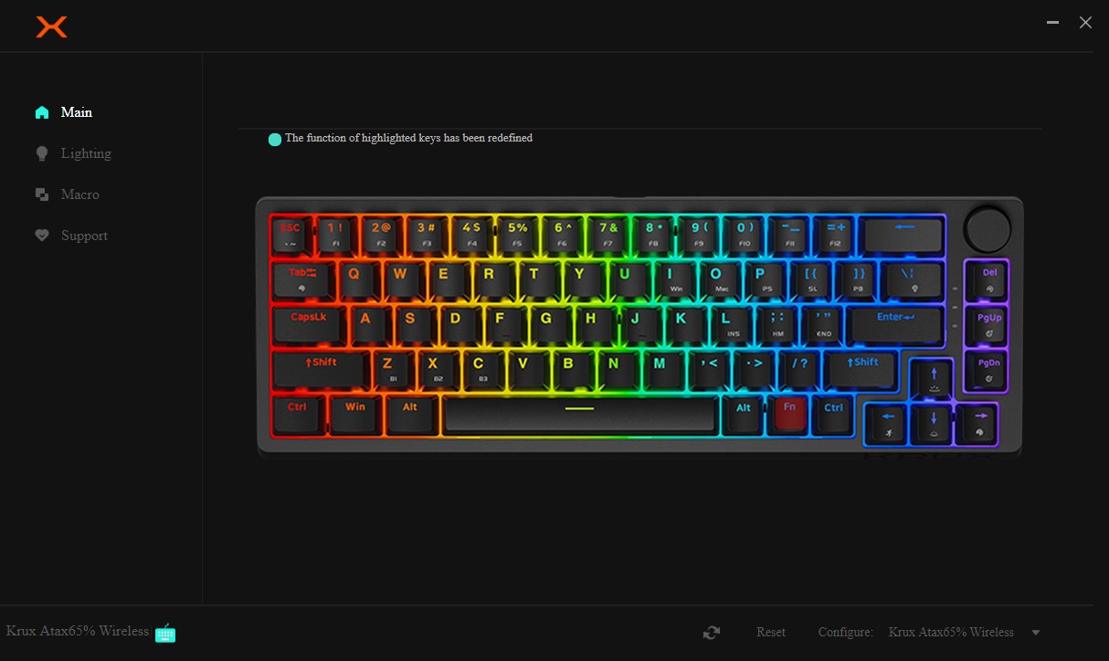Select the ESC key on keyboard
Image resolution: width=1109 pixels, height=661 pixels.
290,236
